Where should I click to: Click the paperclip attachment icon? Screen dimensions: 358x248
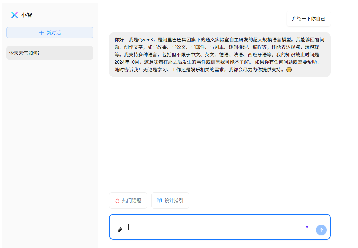pos(120,230)
